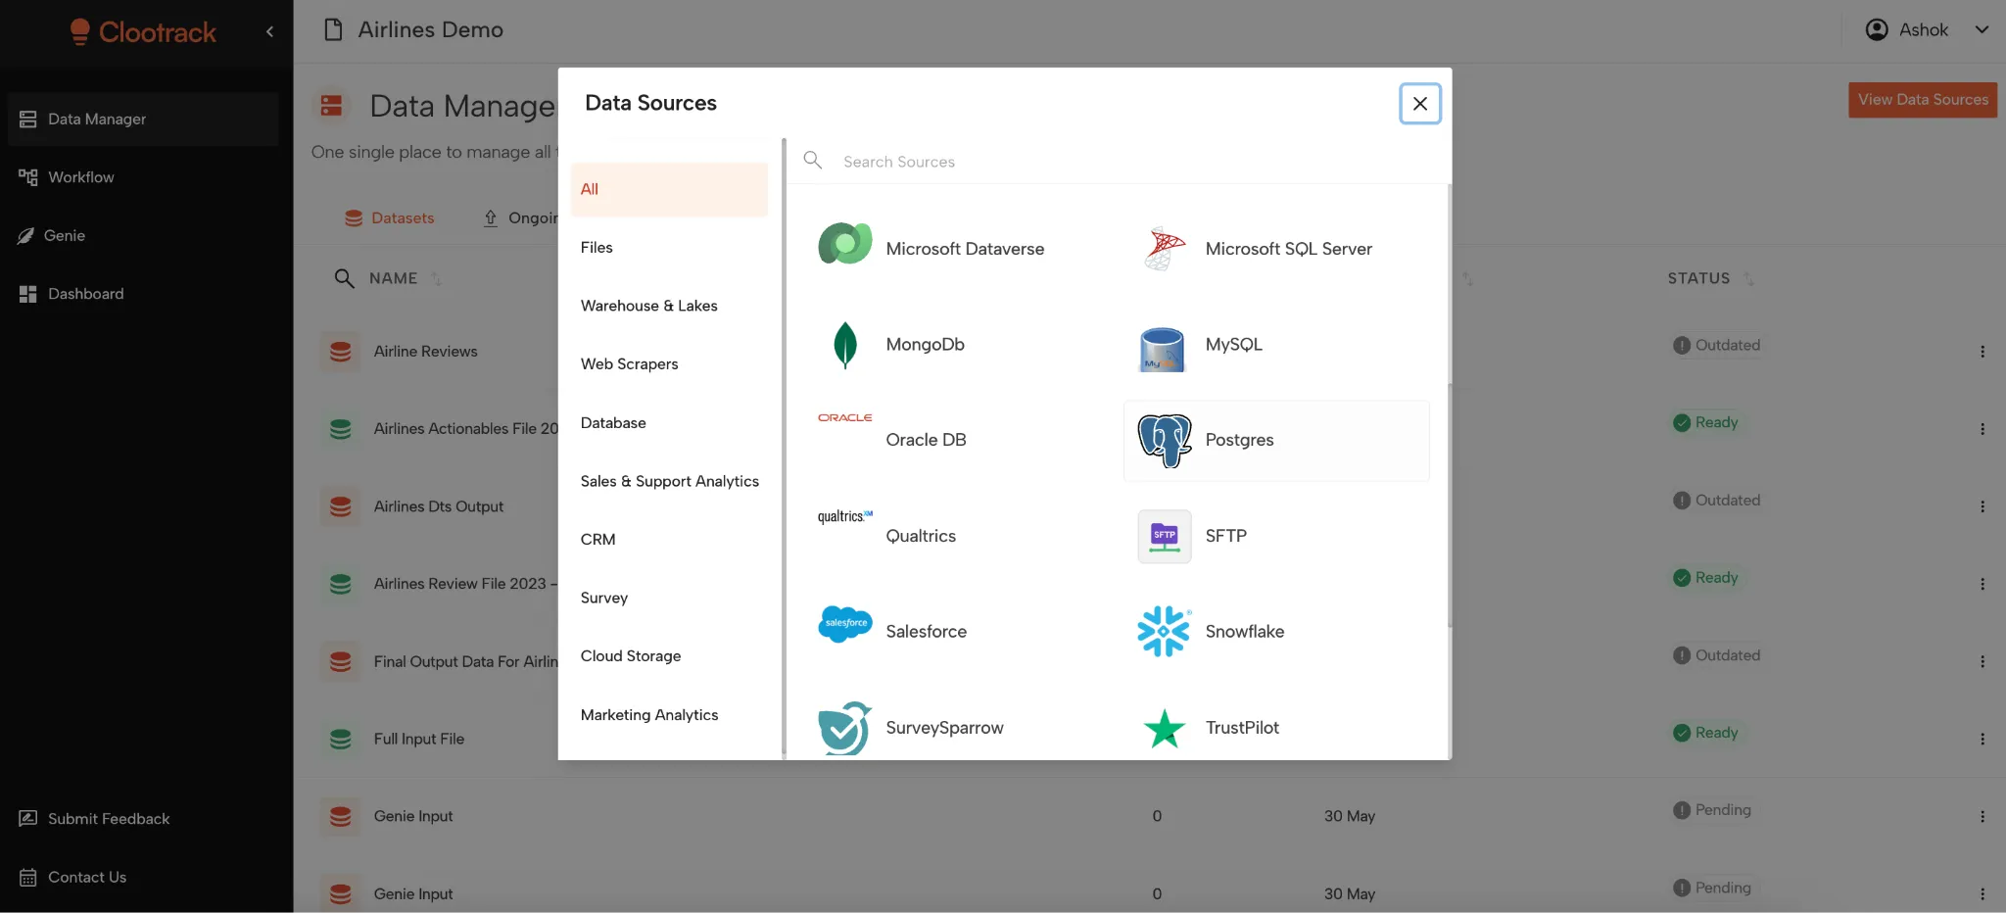Select the Survey category
The height and width of the screenshot is (913, 2006).
tap(669, 598)
